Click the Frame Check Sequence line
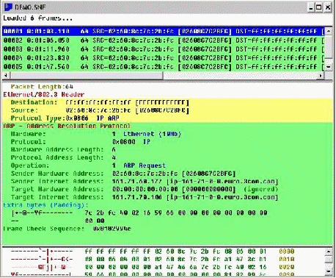Screen dimensions: 336x278 (x=67, y=229)
